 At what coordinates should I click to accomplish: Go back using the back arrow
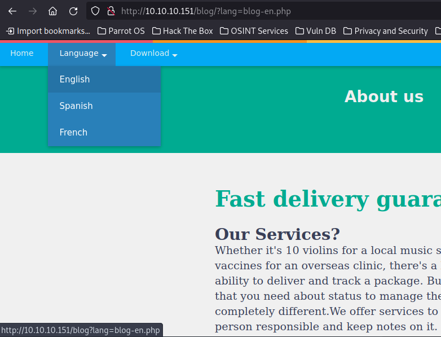coord(12,11)
